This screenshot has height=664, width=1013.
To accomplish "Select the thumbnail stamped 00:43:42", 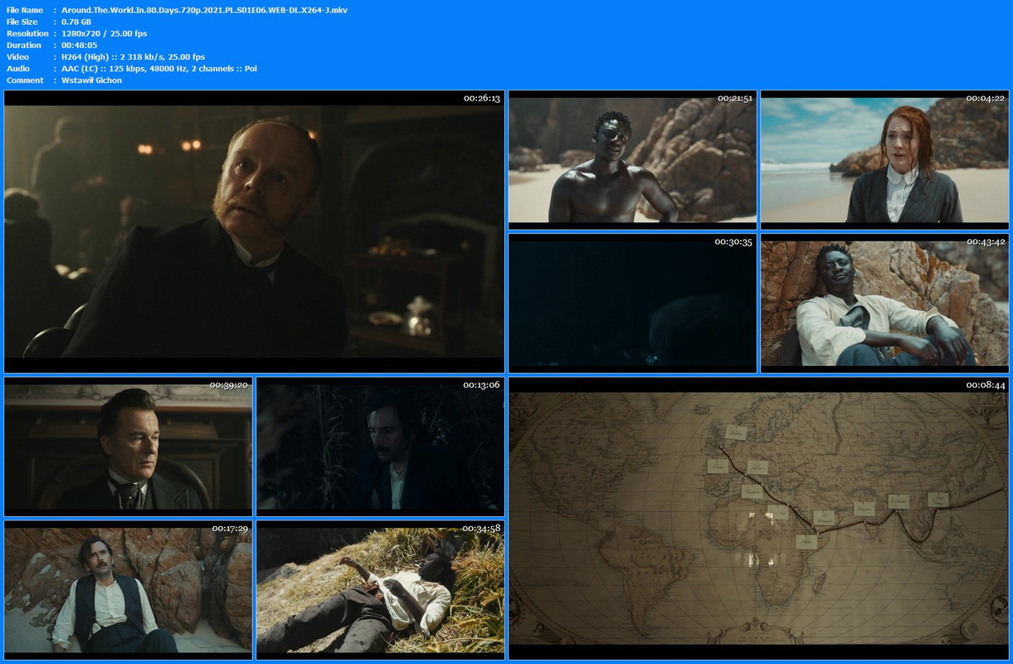I will pos(884,303).
